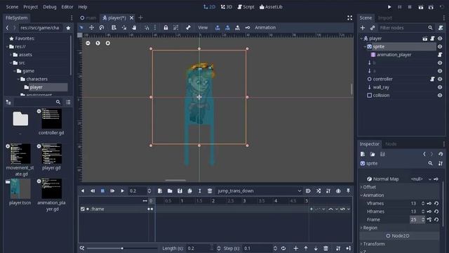Open script attached to controller node
The width and height of the screenshot is (449, 253).
(x=432, y=79)
